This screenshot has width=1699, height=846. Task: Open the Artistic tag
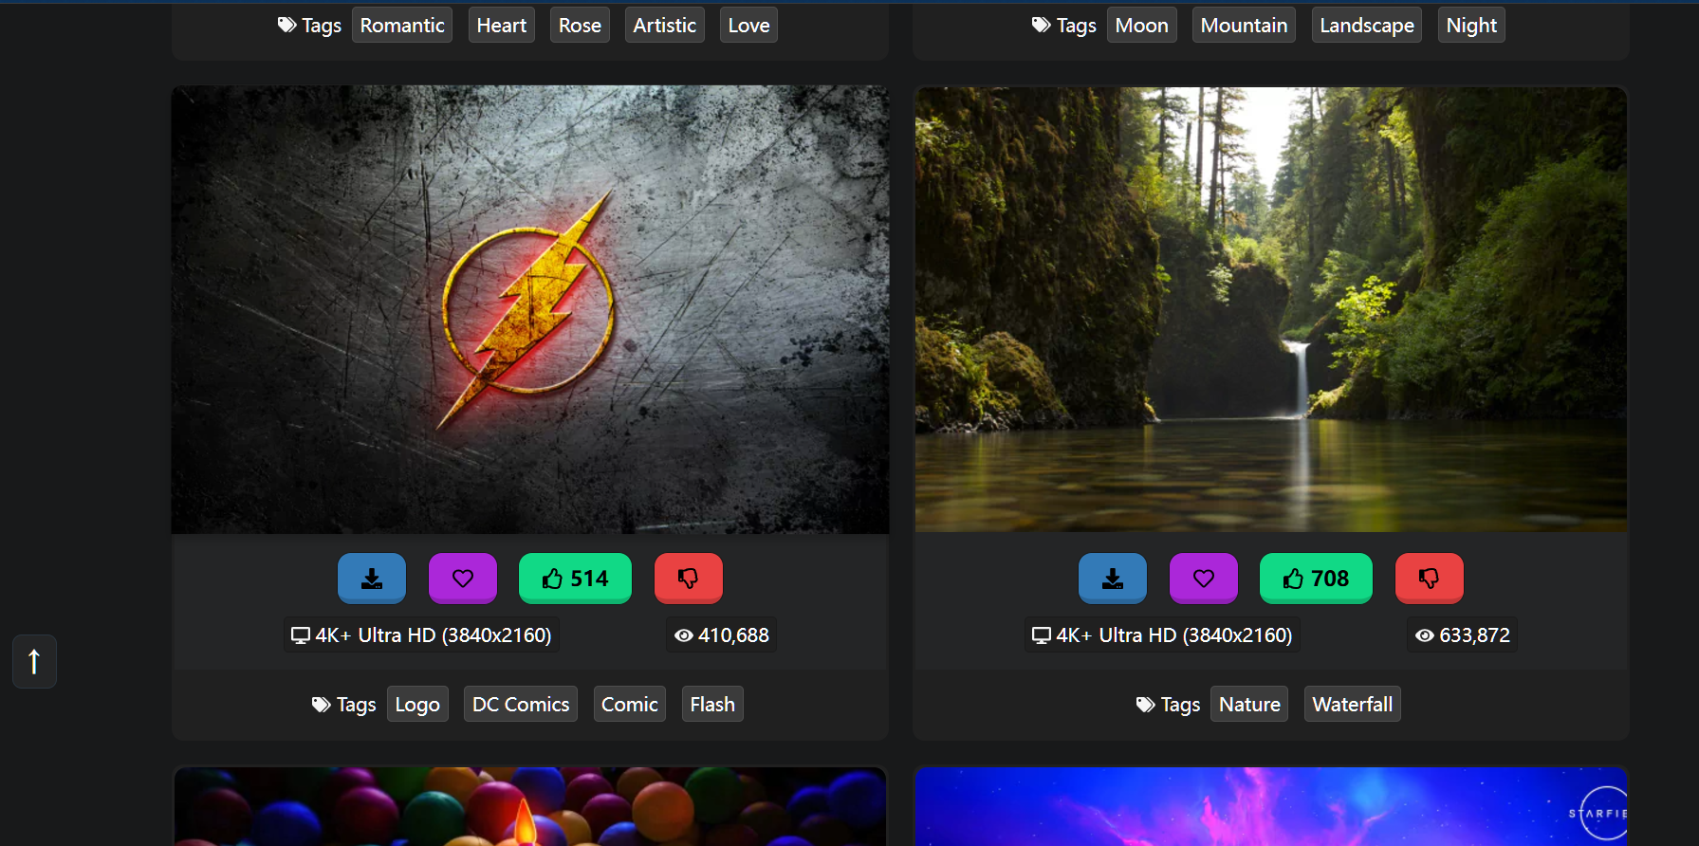665,26
